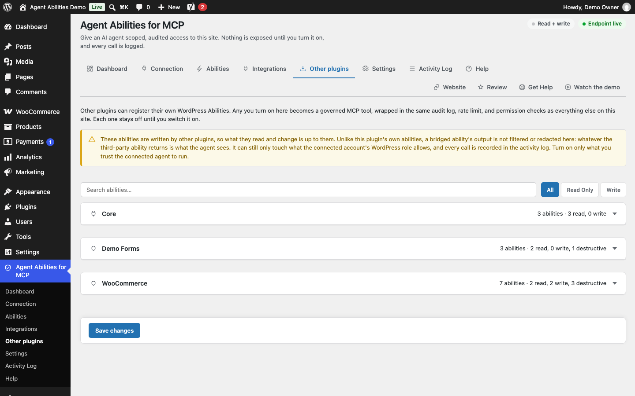Open Abilities in sidebar submenu

click(x=16, y=317)
